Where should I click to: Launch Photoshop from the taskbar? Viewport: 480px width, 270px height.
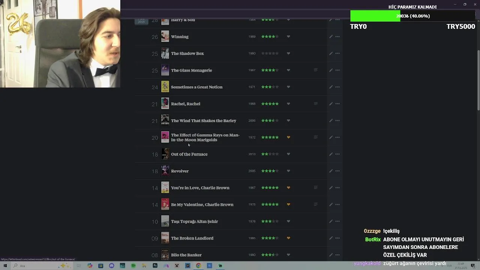[155, 265]
